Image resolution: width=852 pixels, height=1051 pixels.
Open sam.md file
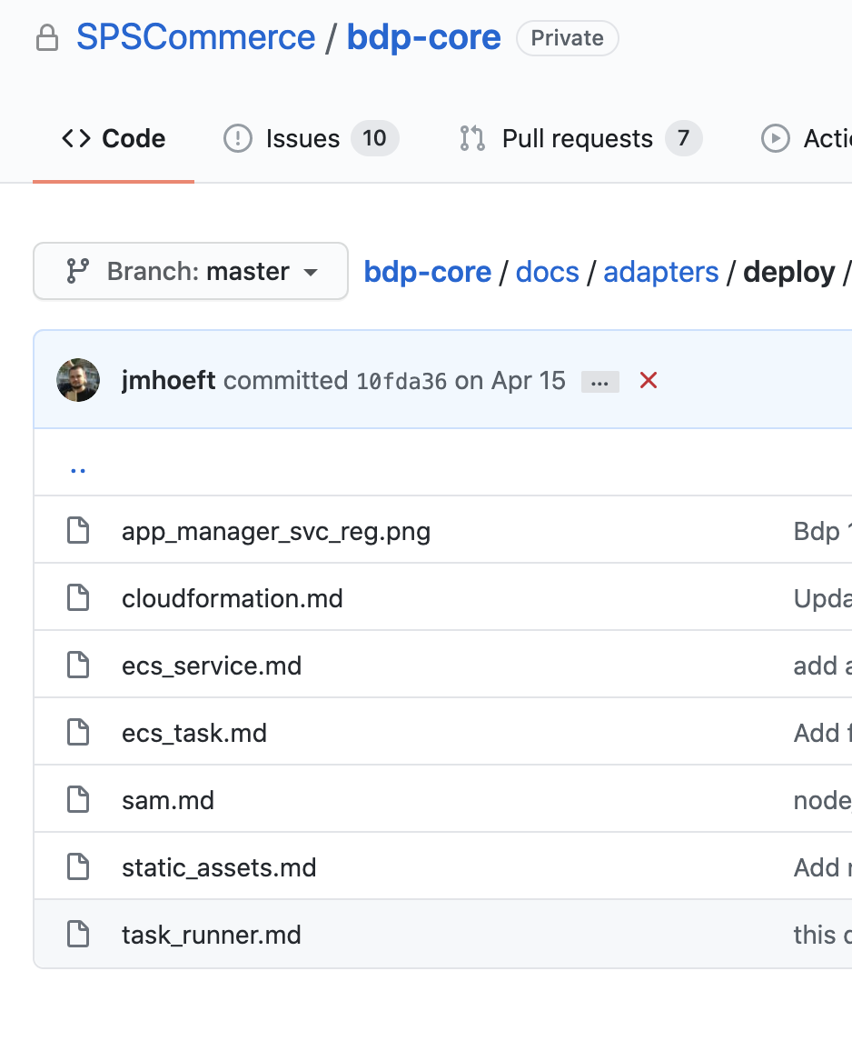[x=168, y=800]
